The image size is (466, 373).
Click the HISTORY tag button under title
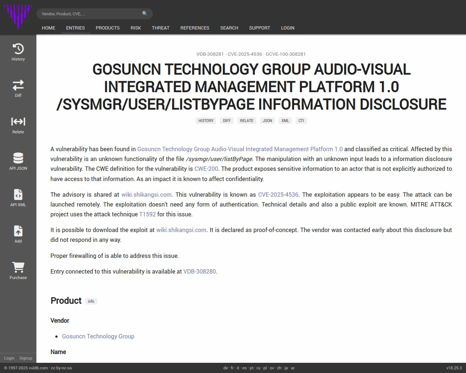pyautogui.click(x=206, y=121)
